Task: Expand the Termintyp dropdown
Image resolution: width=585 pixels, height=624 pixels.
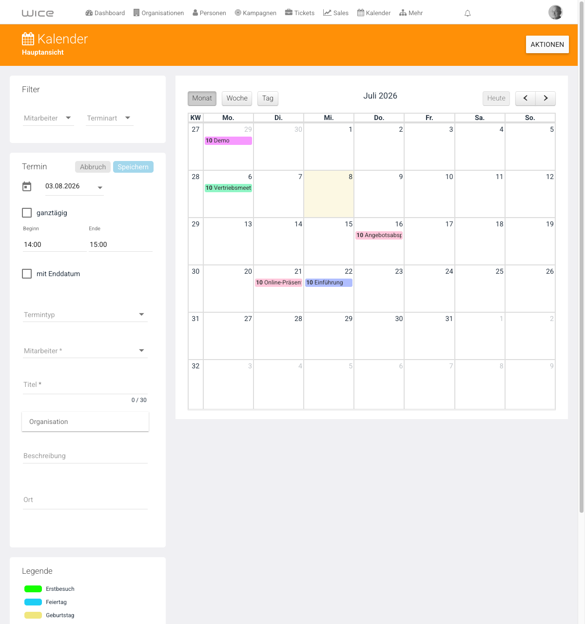Action: tap(85, 315)
